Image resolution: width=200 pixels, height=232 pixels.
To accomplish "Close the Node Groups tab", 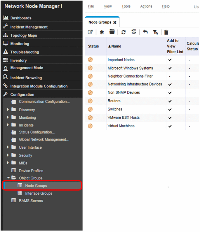I will (x=115, y=22).
